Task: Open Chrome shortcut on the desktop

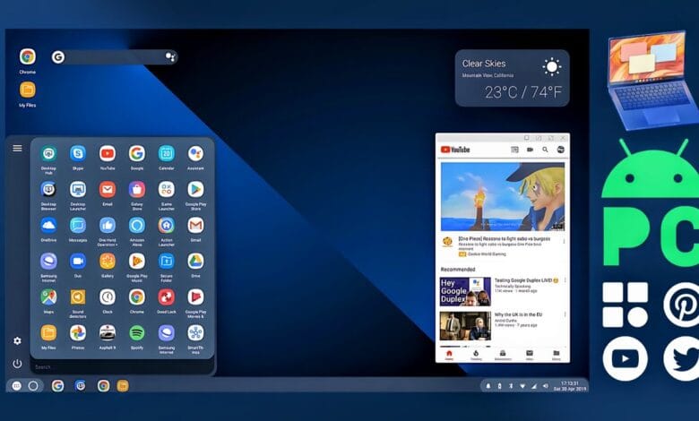Action: point(27,56)
